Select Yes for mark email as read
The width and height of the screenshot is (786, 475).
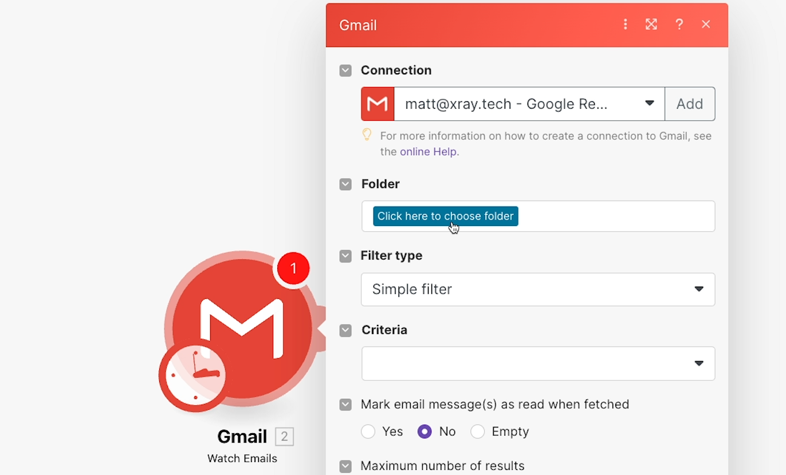(x=368, y=432)
